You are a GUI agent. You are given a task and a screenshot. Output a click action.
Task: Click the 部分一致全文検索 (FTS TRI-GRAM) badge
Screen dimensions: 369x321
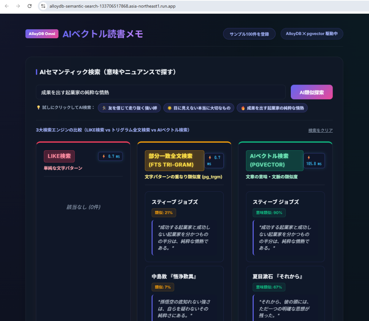click(175, 160)
